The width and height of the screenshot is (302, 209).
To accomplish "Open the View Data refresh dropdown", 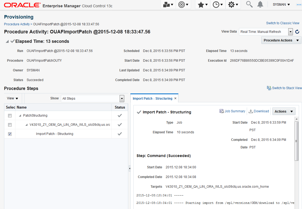I will coord(290,32).
